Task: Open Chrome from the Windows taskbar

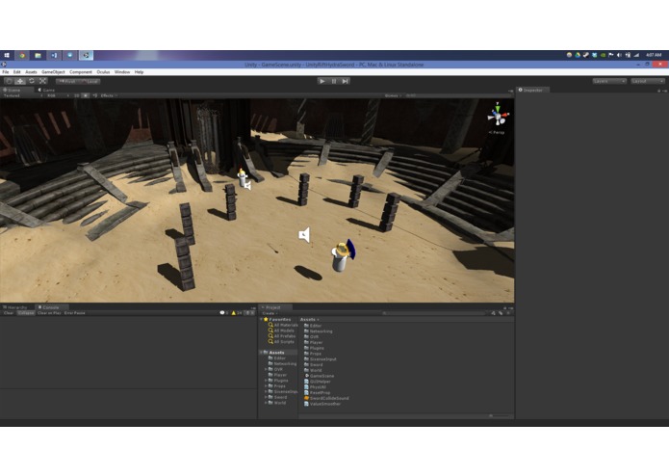Action: [22, 55]
